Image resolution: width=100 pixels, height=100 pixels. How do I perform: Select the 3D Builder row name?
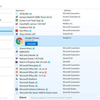24,14
